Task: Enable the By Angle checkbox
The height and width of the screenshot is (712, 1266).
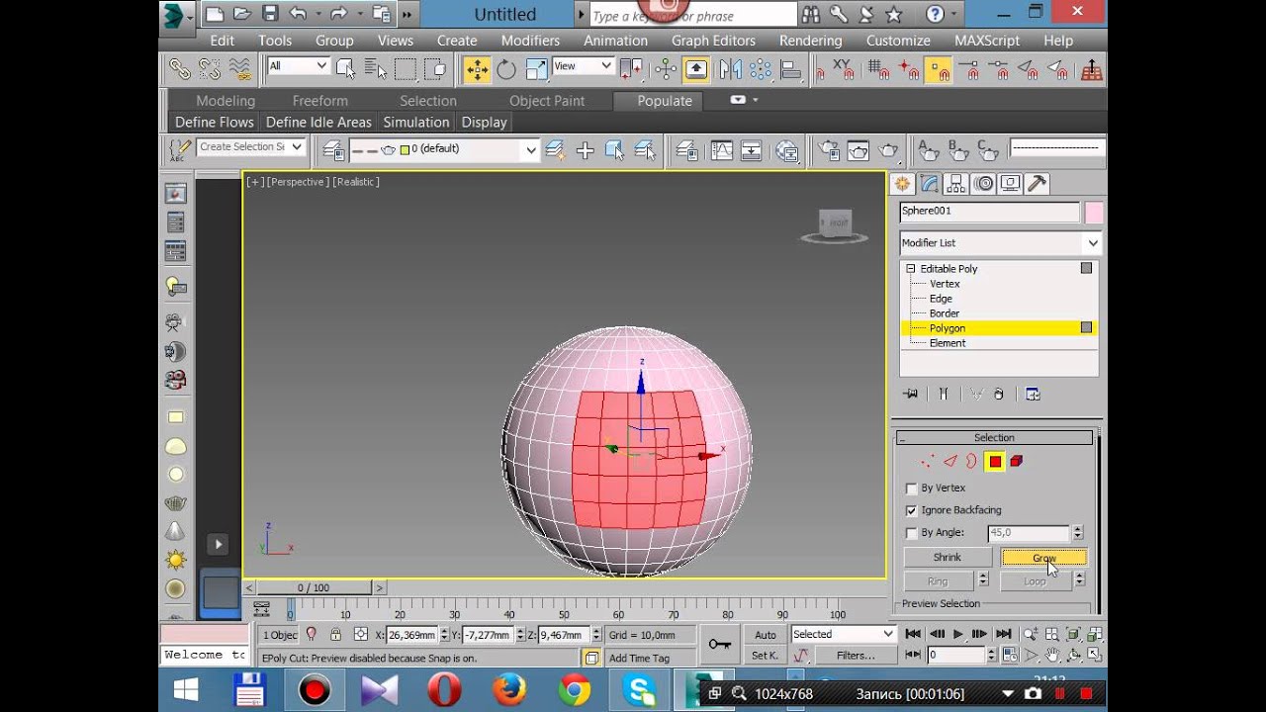Action: (912, 533)
